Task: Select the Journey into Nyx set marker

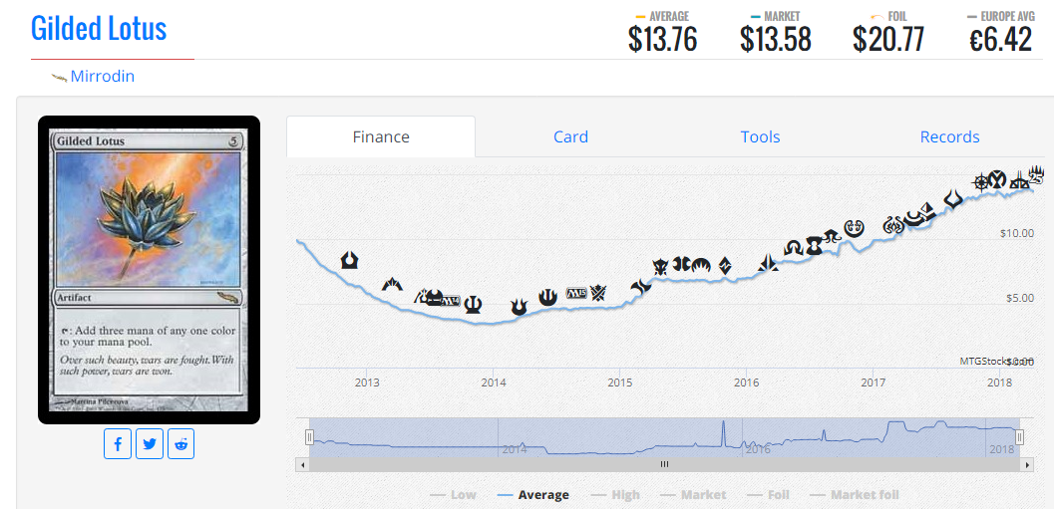Action: tap(547, 298)
